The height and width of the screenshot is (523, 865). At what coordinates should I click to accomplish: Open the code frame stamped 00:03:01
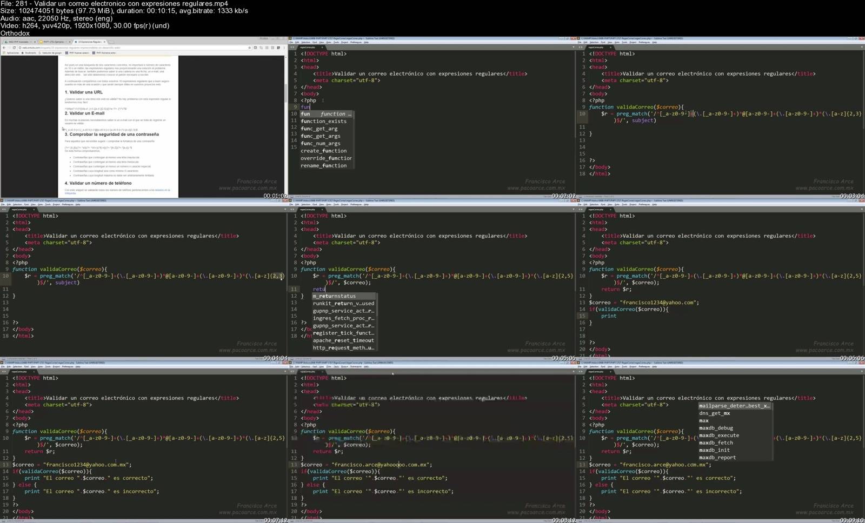point(721,117)
